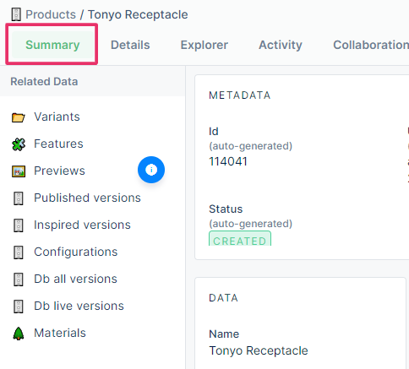
Task: Click the Published versions server icon
Action: [x=19, y=198]
